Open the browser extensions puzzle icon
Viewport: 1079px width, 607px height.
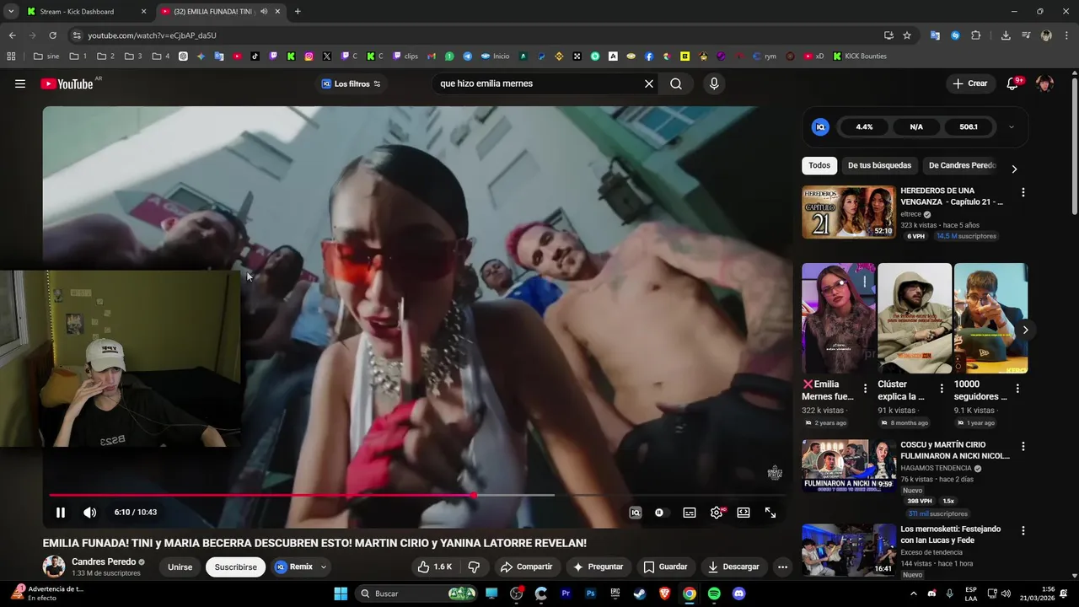(975, 35)
